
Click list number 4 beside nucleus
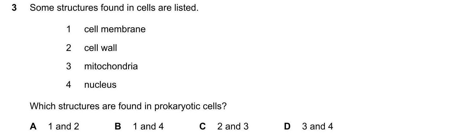coord(69,85)
